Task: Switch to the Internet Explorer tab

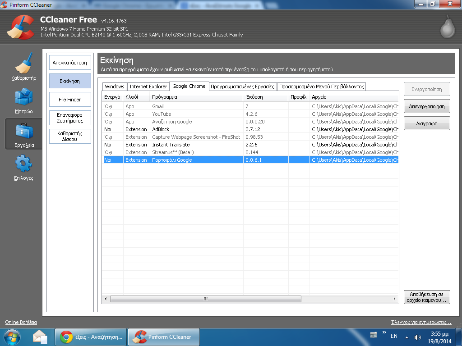Action: [148, 86]
